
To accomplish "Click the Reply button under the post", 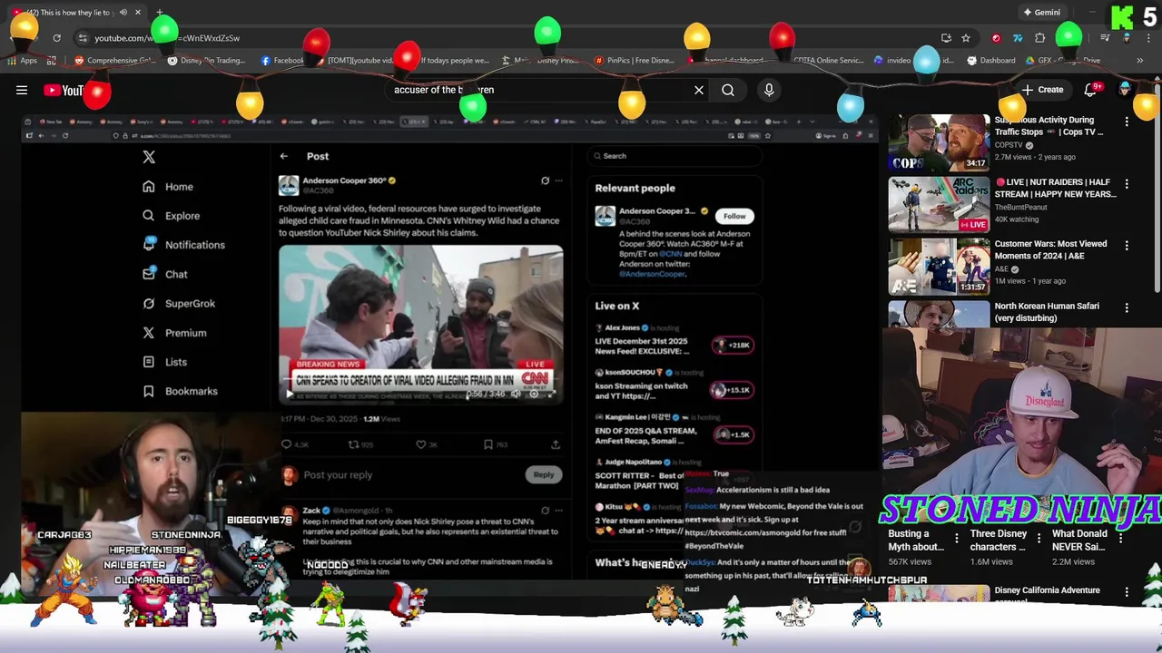I will click(543, 474).
